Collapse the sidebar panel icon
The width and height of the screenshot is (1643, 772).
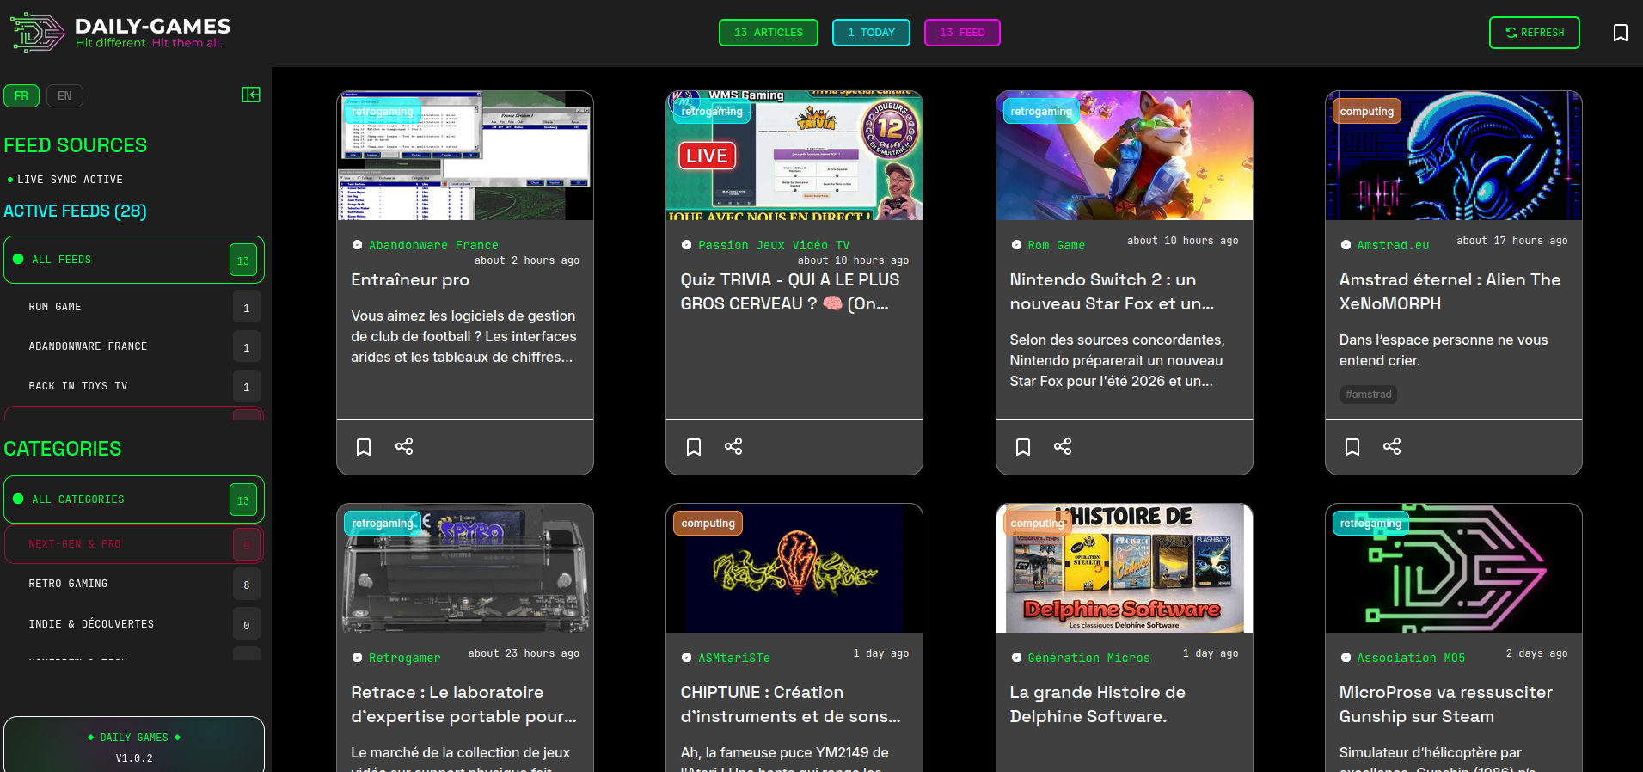251,95
